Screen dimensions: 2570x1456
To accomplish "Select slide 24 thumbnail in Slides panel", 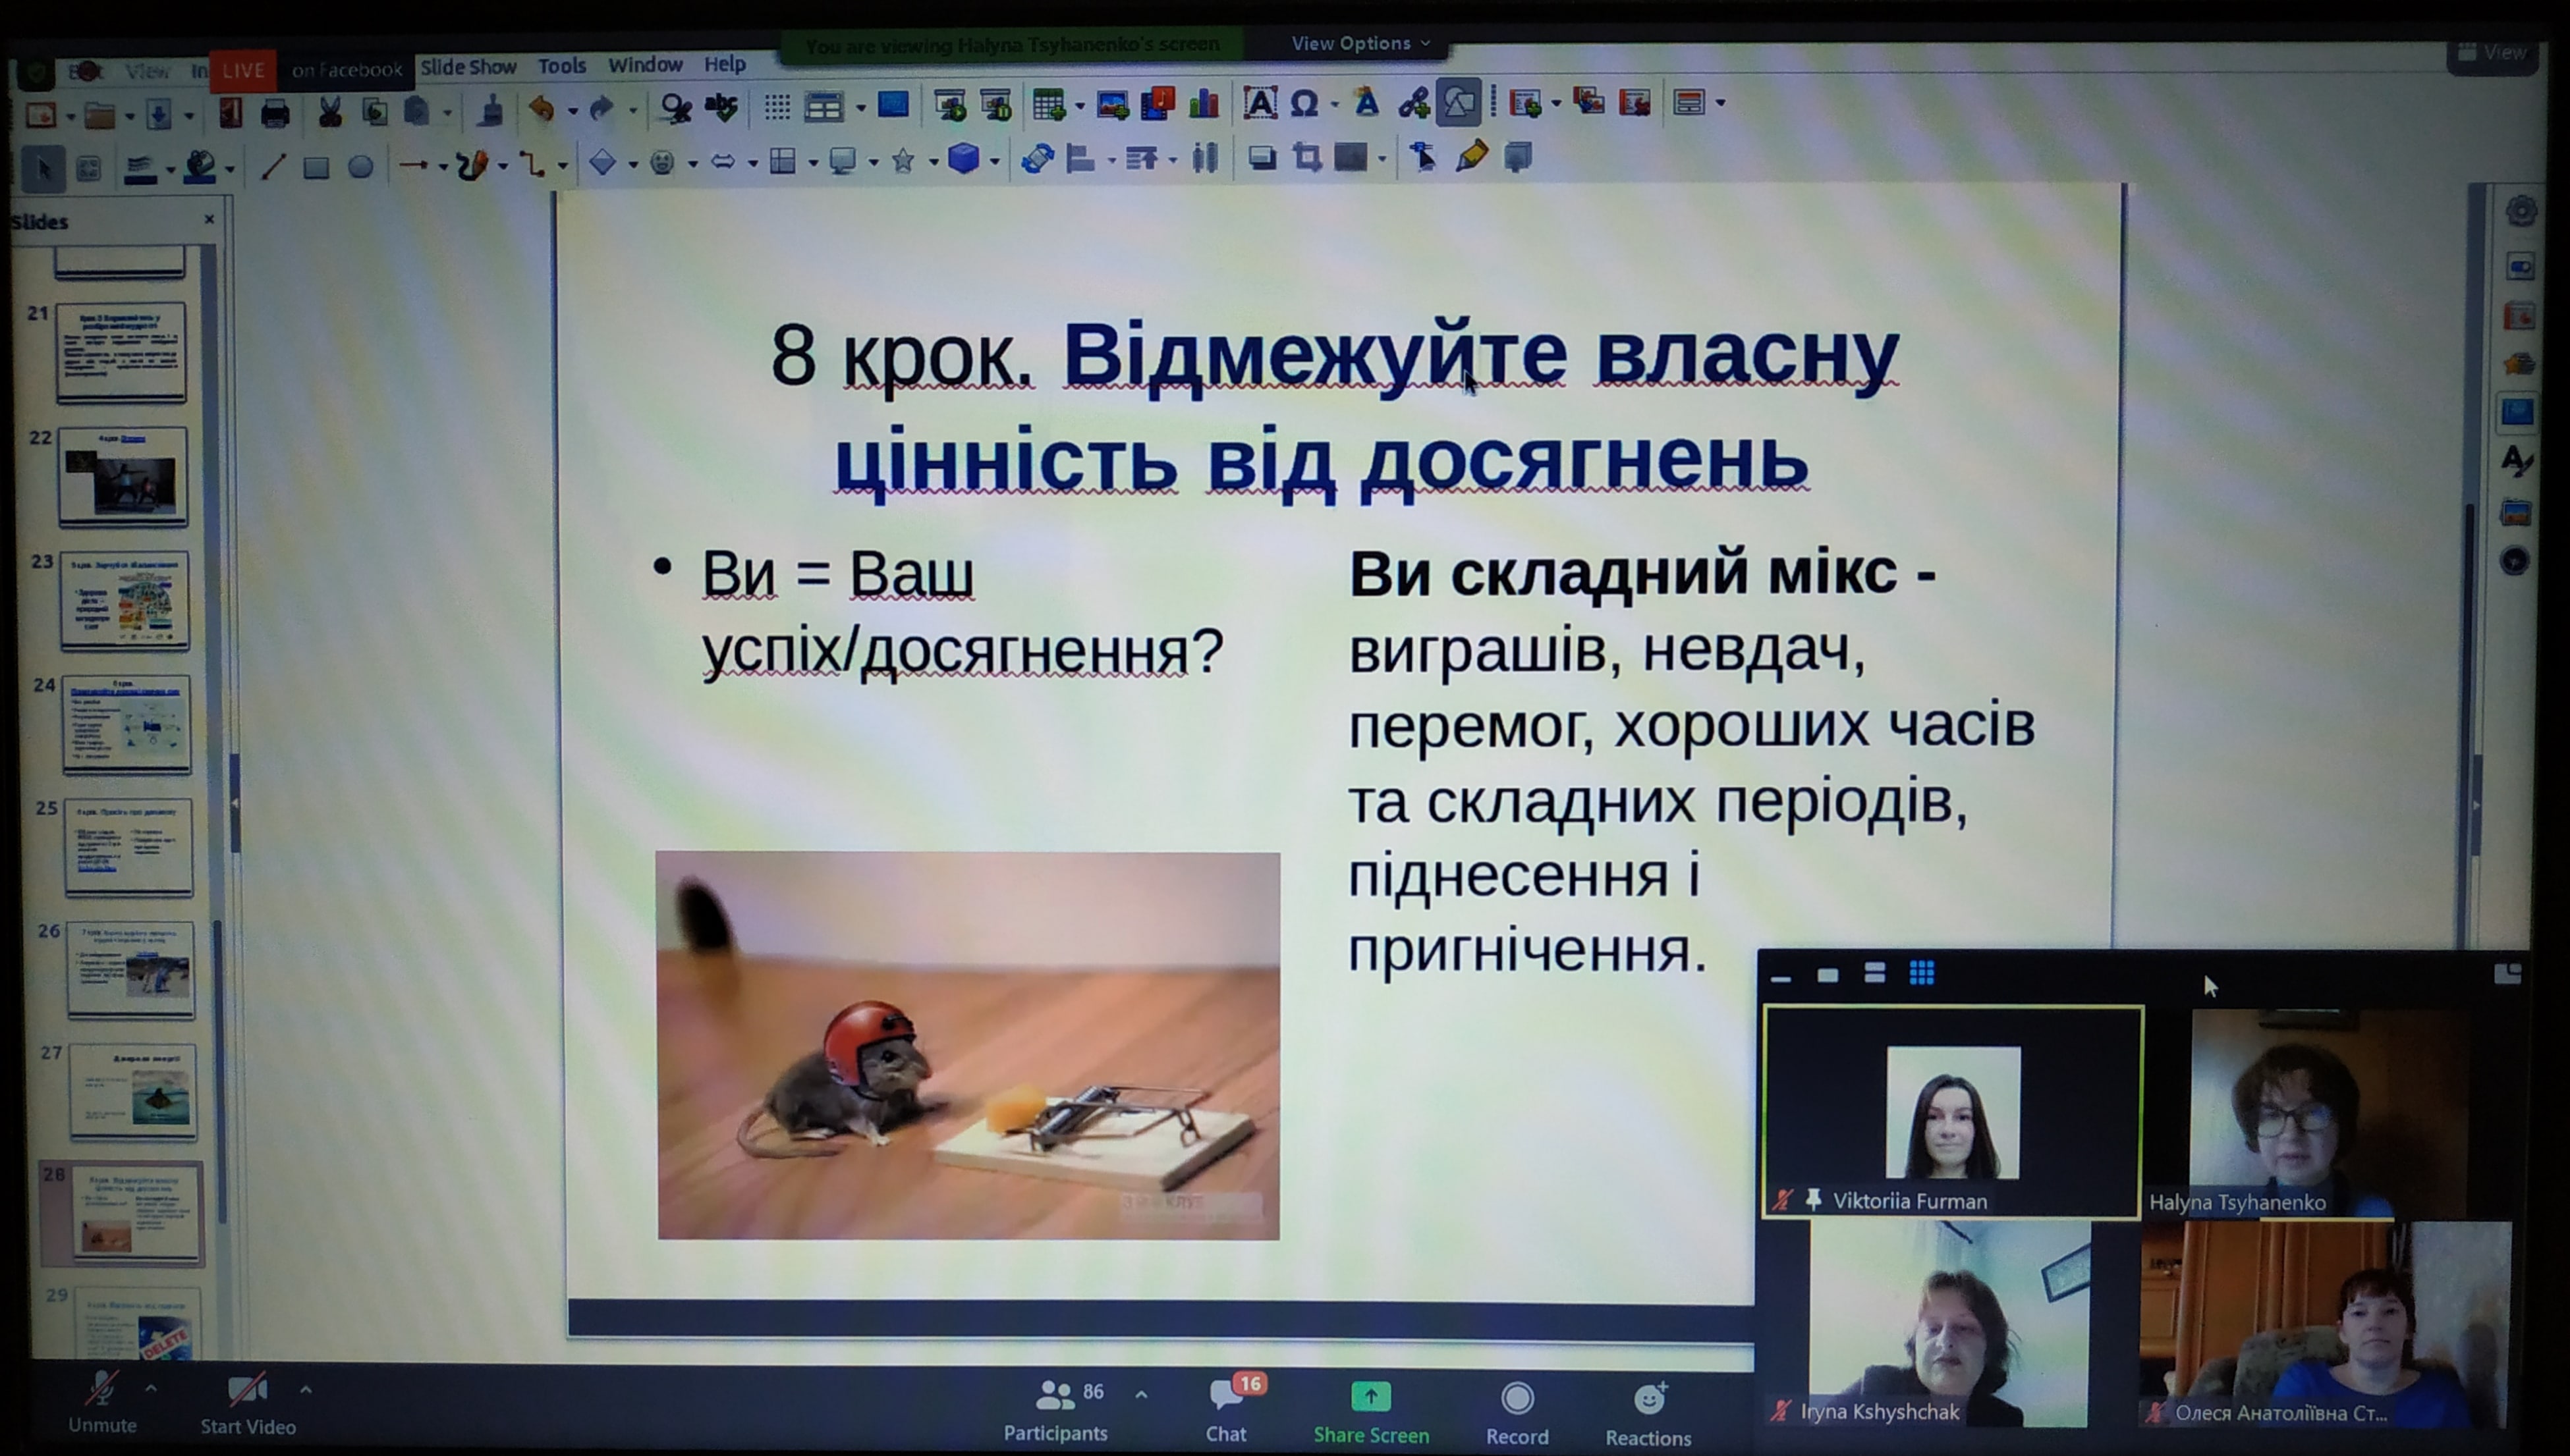I will pyautogui.click(x=126, y=724).
